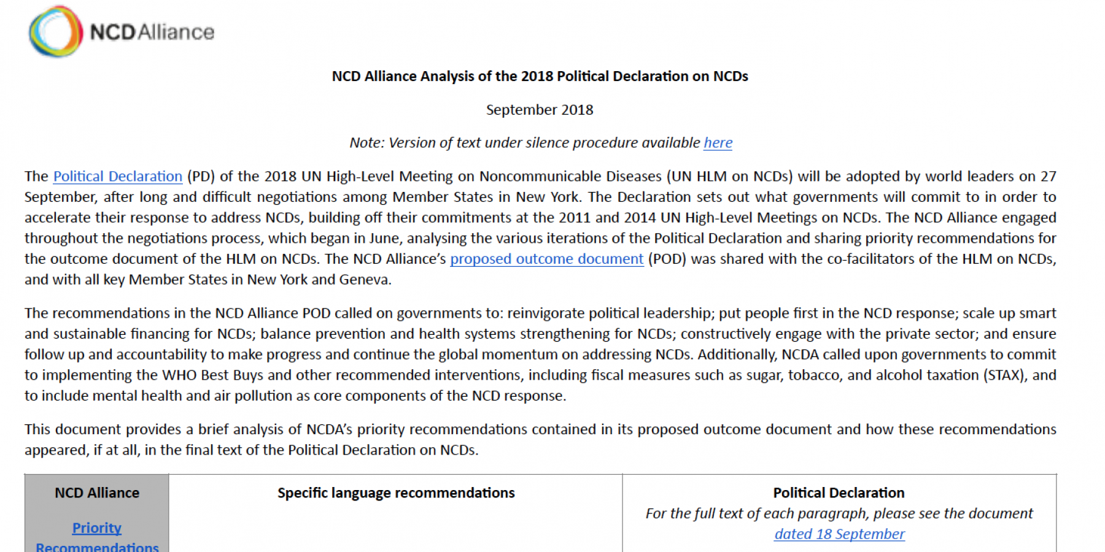Open the 'here' silence procedure link
The height and width of the screenshot is (552, 1105).
[x=718, y=143]
